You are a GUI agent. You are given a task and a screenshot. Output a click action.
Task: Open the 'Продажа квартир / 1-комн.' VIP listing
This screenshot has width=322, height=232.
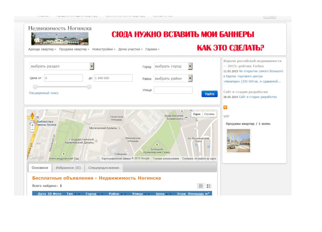pos(248,124)
